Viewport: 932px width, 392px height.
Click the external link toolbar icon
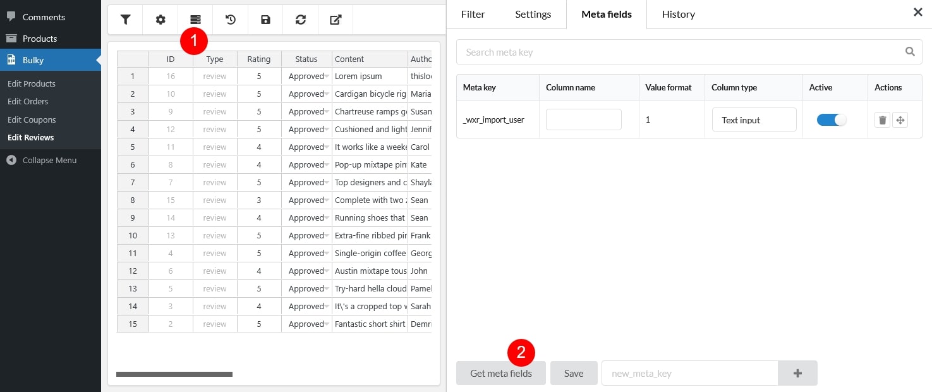click(336, 20)
